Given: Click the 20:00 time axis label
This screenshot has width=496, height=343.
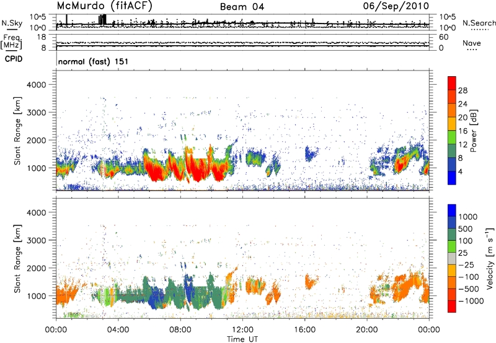Looking at the screenshot, I should click(366, 330).
